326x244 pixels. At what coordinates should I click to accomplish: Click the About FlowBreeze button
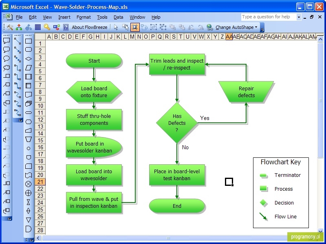[x=90, y=27]
